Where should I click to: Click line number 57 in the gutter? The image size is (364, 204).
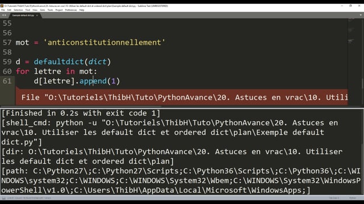pos(7,42)
